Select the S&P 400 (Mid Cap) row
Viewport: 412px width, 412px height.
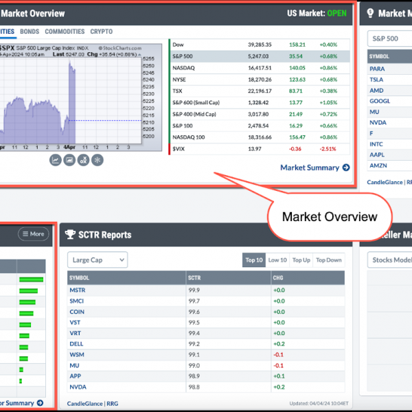point(260,114)
